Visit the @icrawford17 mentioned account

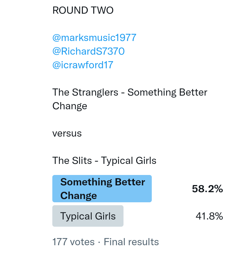[83, 65]
